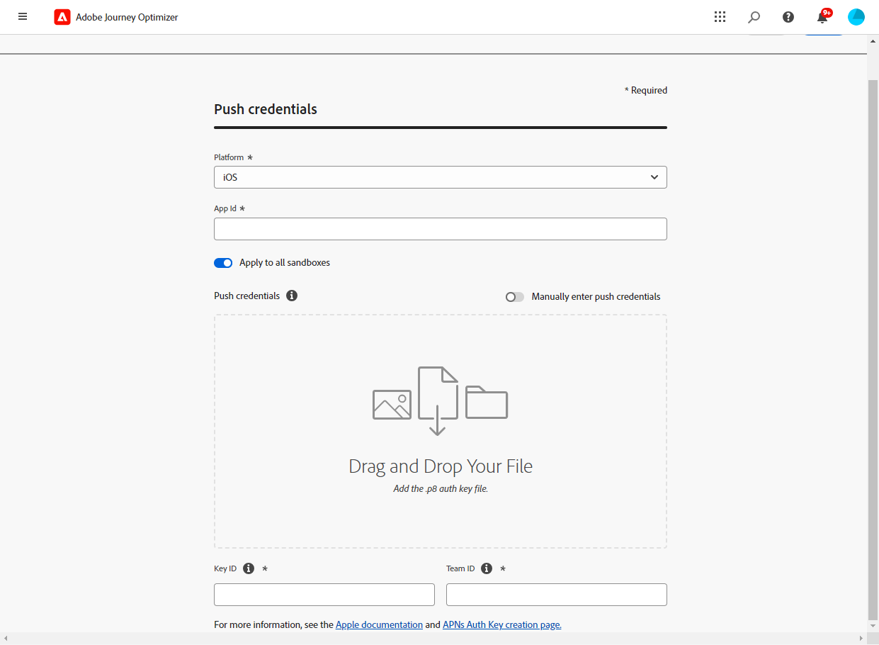The image size is (879, 645).
Task: Click the .p8 file drop zone
Action: click(x=440, y=431)
